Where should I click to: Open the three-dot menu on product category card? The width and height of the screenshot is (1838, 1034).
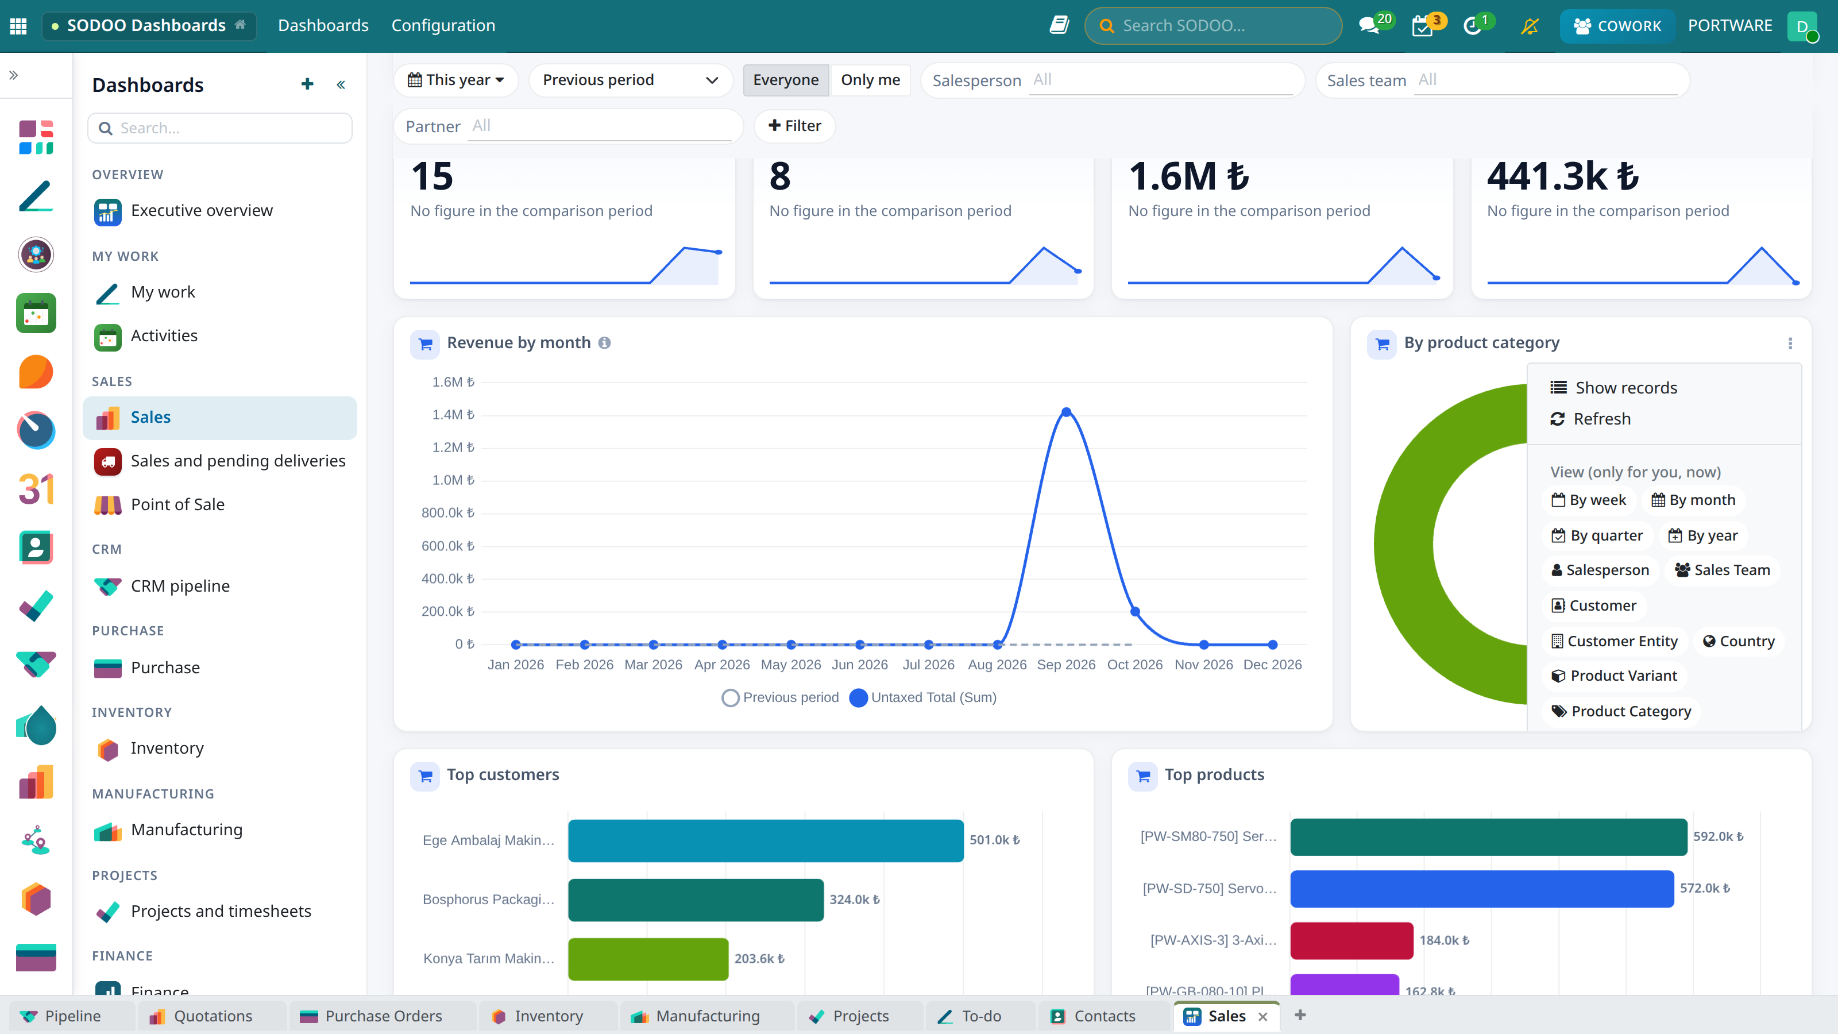pyautogui.click(x=1790, y=344)
